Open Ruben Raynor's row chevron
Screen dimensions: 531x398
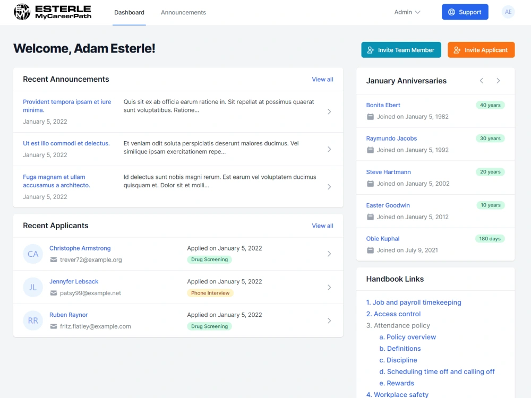pyautogui.click(x=329, y=321)
